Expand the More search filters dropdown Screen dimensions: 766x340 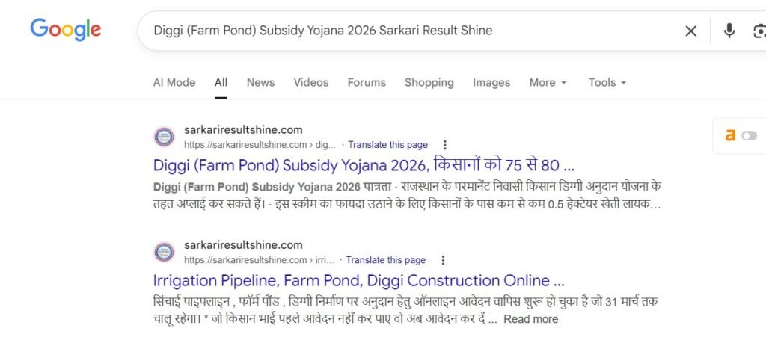[548, 83]
